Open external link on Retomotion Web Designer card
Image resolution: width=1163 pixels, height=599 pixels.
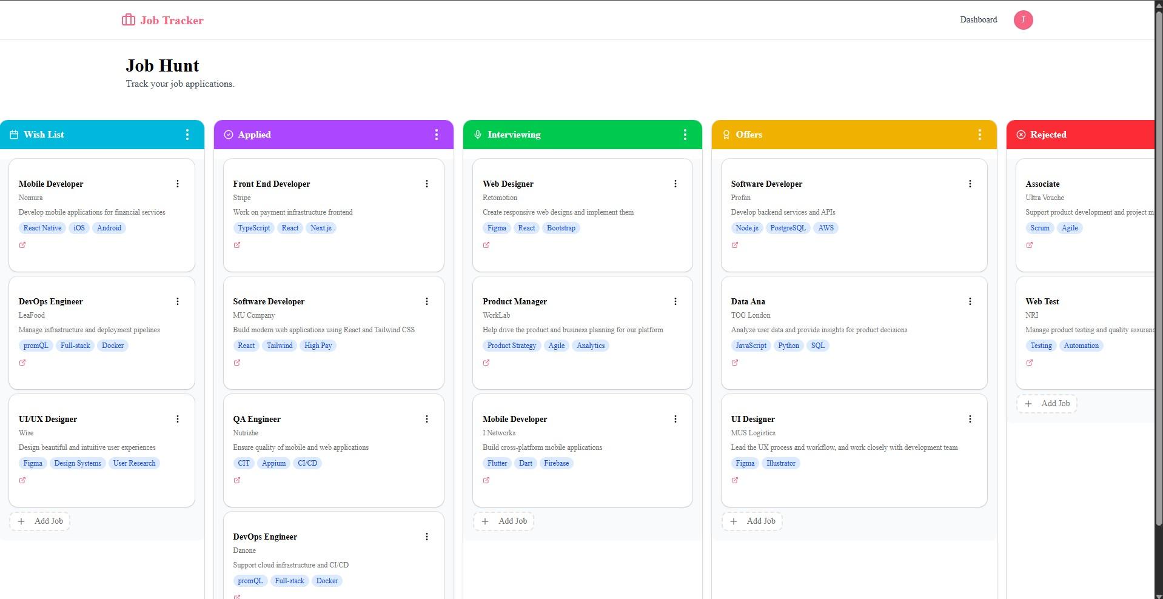point(486,245)
